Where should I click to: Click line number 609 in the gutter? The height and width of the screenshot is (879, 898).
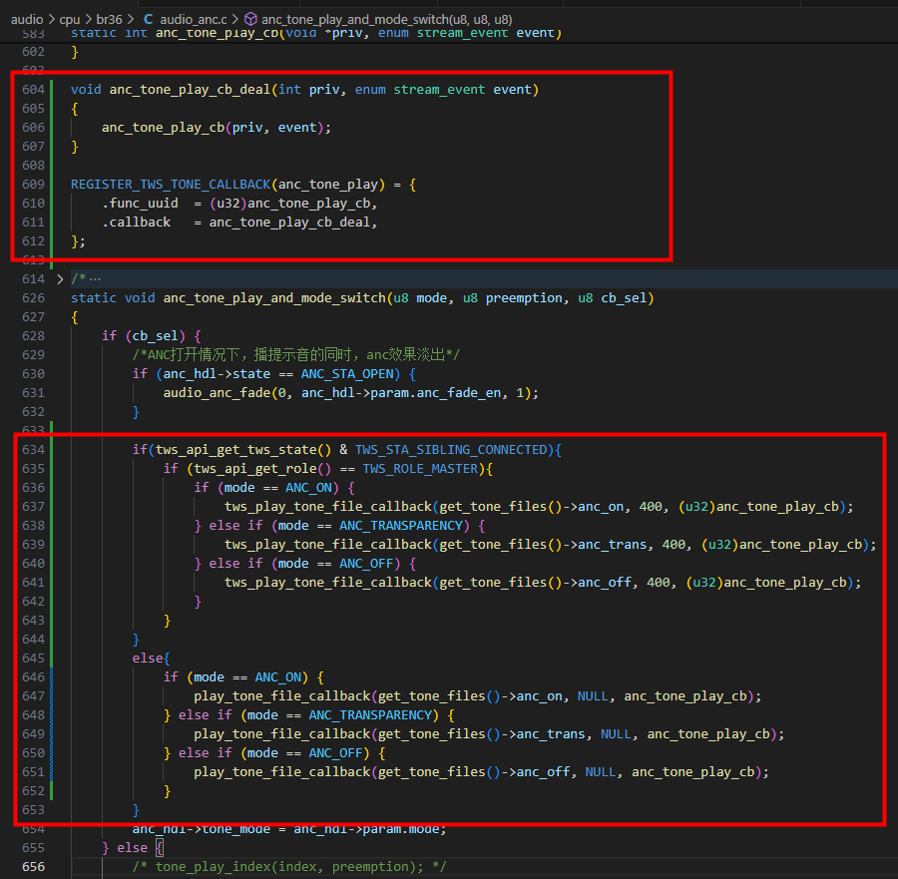(x=33, y=185)
